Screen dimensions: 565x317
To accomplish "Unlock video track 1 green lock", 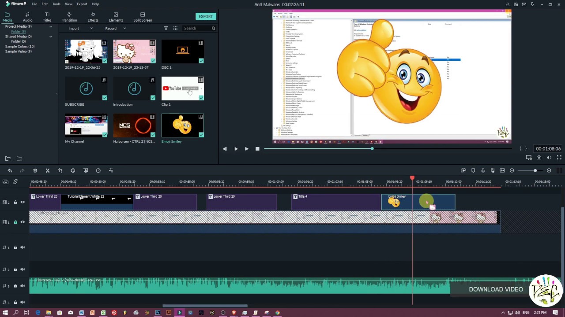I will point(15,222).
